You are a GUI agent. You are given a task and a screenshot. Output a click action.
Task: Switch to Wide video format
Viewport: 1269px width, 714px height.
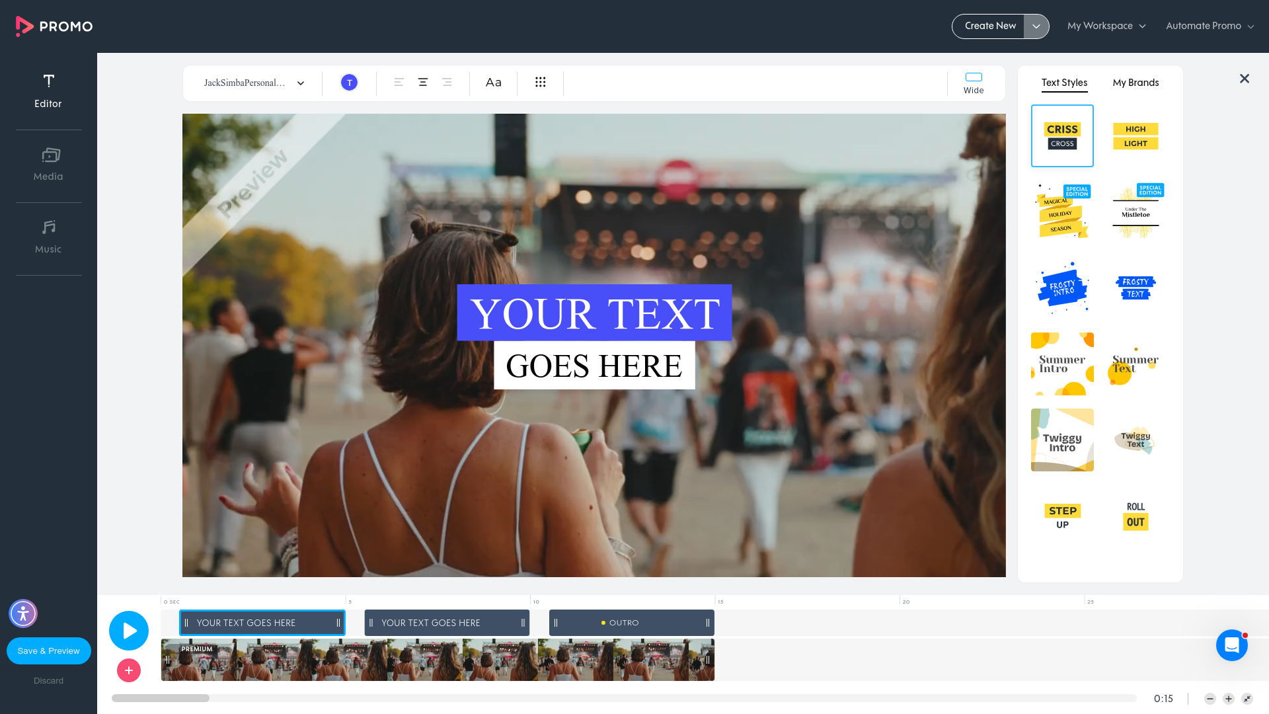pyautogui.click(x=974, y=83)
